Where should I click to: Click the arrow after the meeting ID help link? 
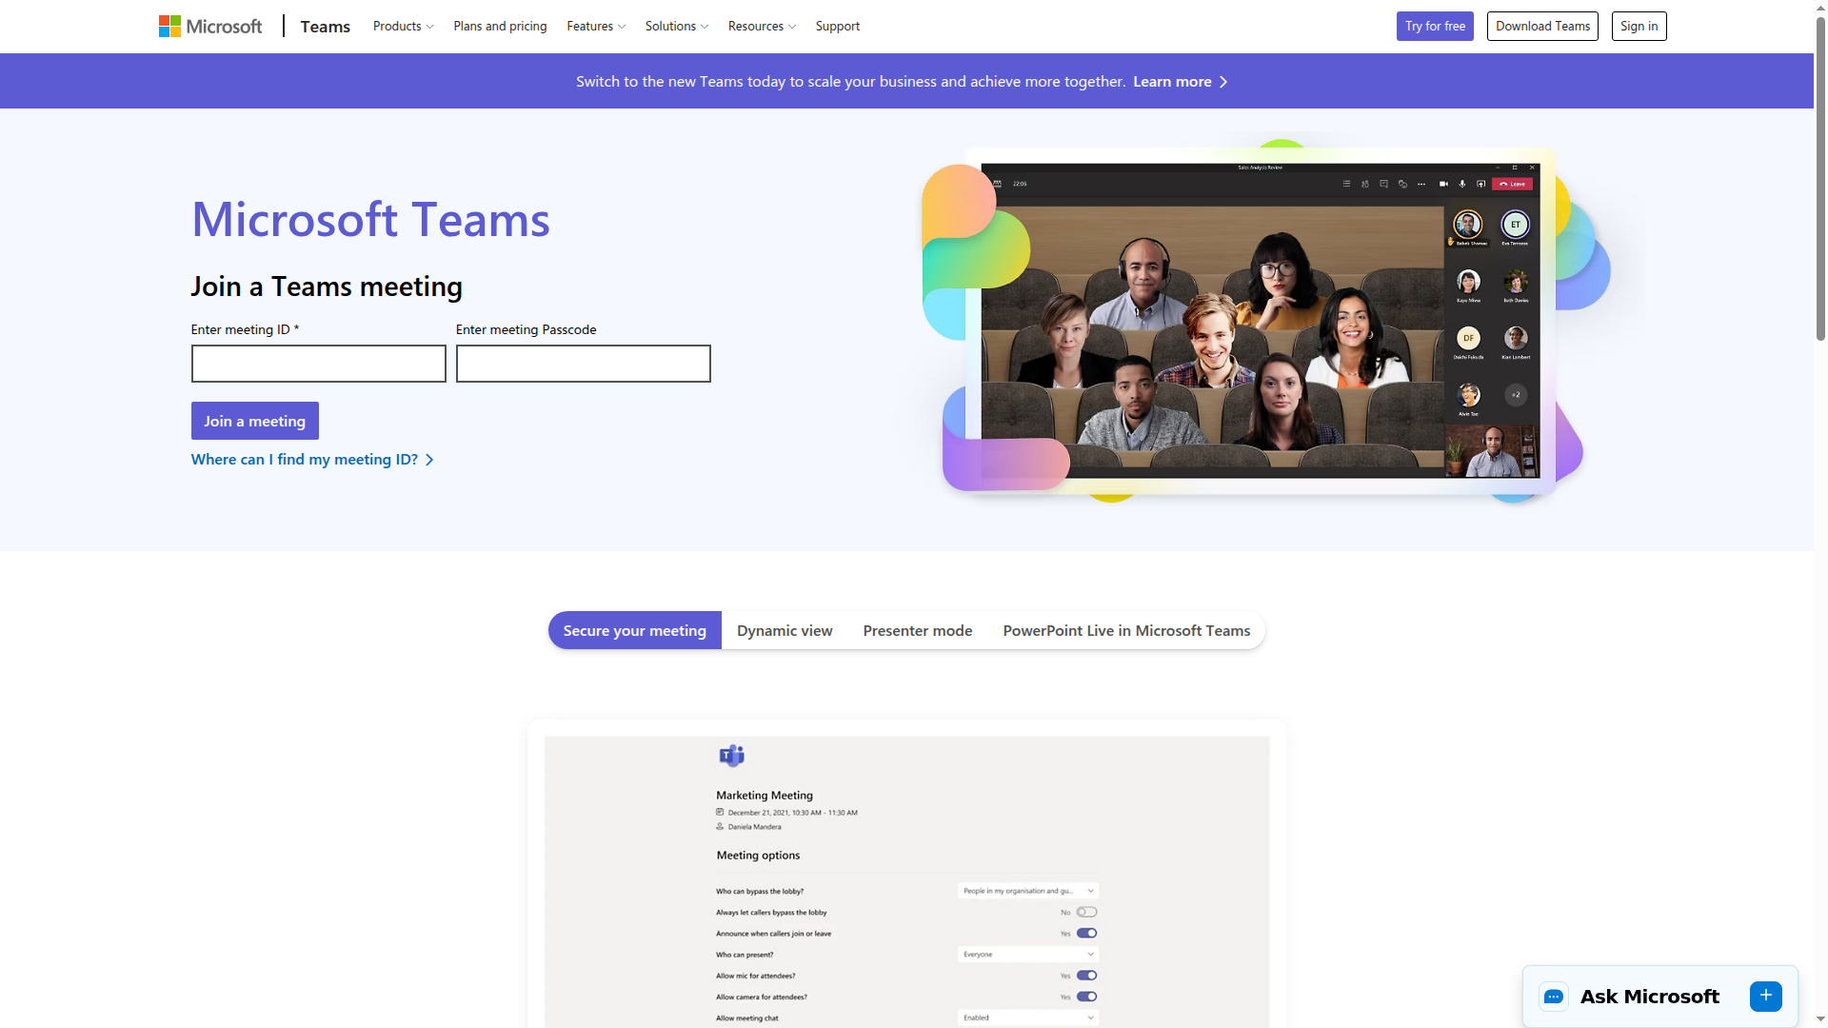point(429,460)
